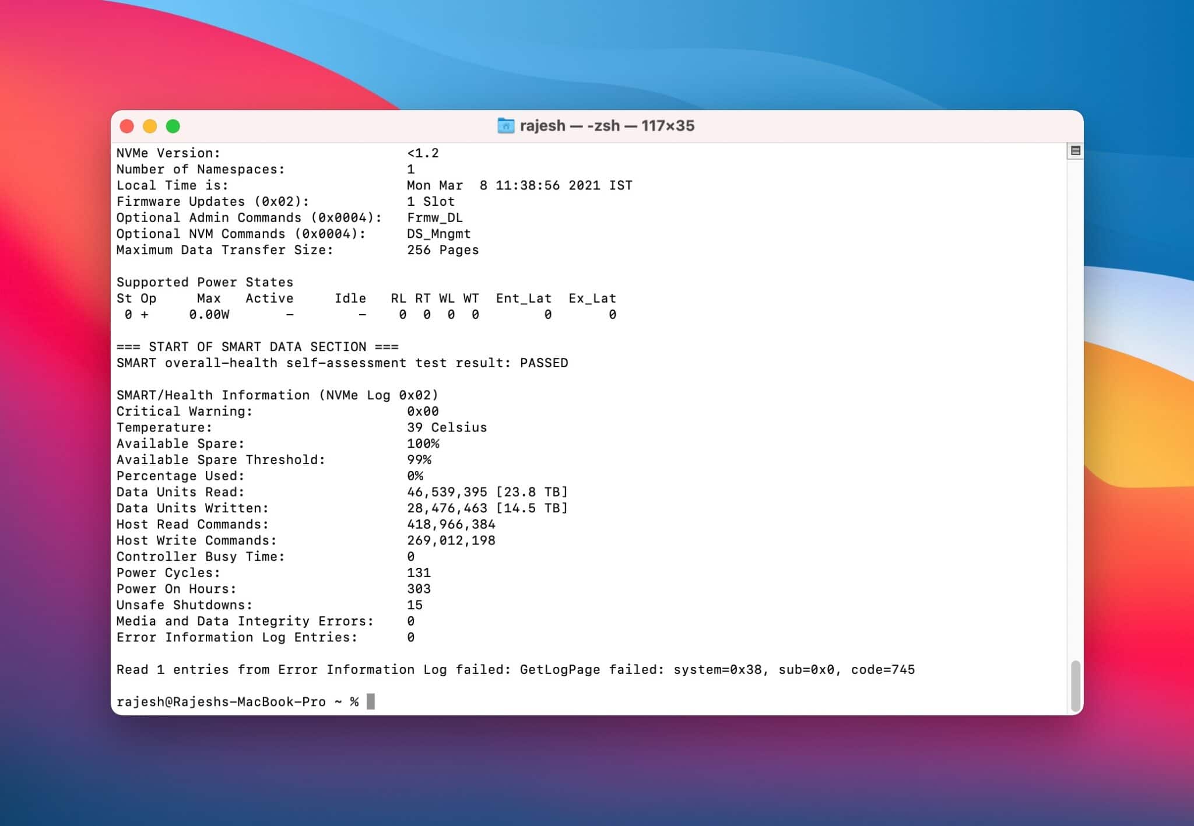
Task: Click the home folder proxy icon in title bar
Action: (505, 126)
